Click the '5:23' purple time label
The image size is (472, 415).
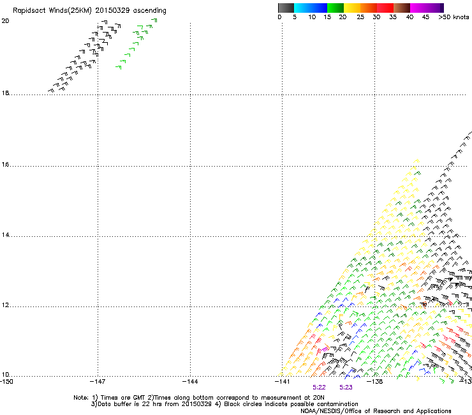coord(346,388)
